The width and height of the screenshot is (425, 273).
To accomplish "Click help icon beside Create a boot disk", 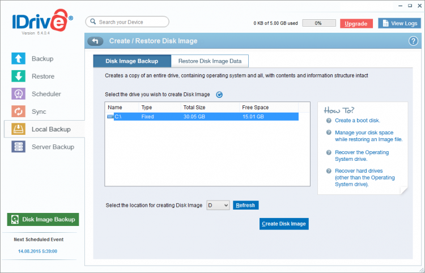I will tap(329, 121).
